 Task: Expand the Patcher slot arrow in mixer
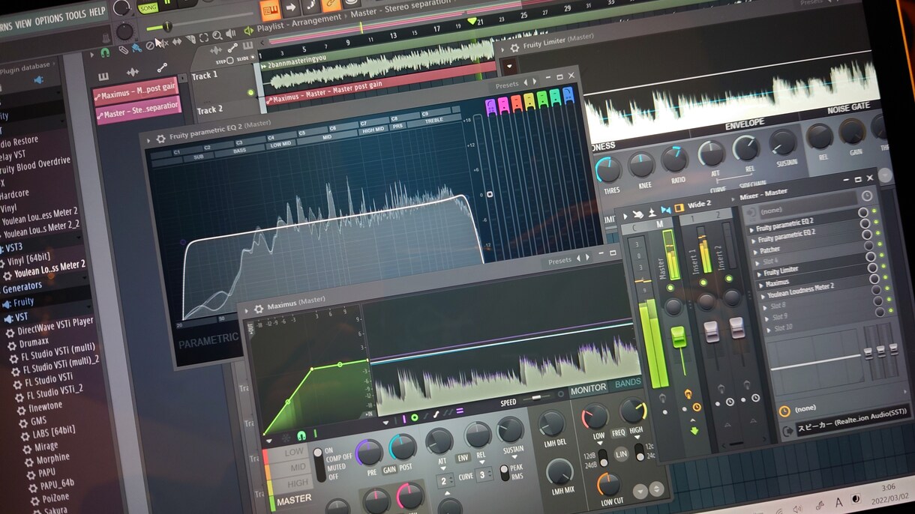pos(755,252)
